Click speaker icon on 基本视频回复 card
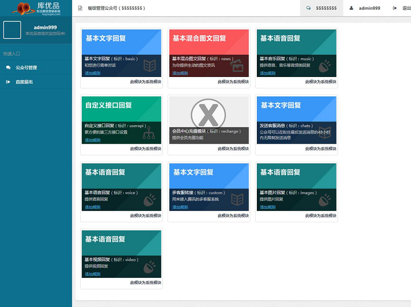 pos(149,267)
